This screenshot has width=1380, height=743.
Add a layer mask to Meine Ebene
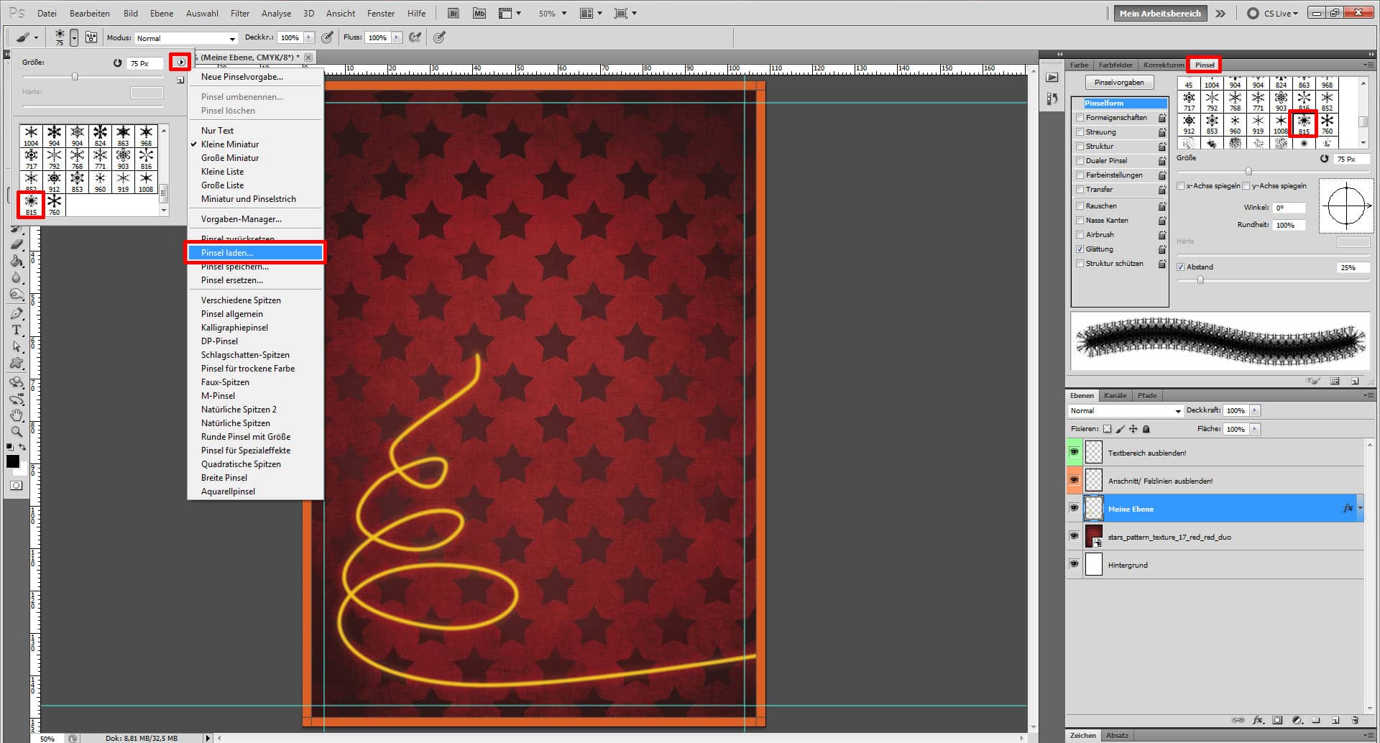pos(1277,720)
